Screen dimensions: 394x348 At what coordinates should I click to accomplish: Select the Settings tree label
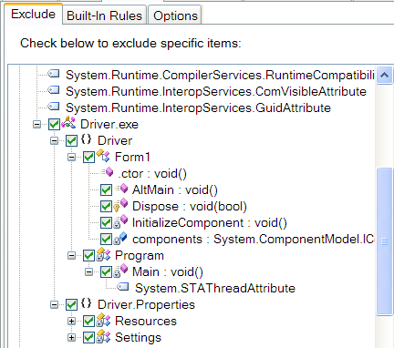pyautogui.click(x=138, y=337)
